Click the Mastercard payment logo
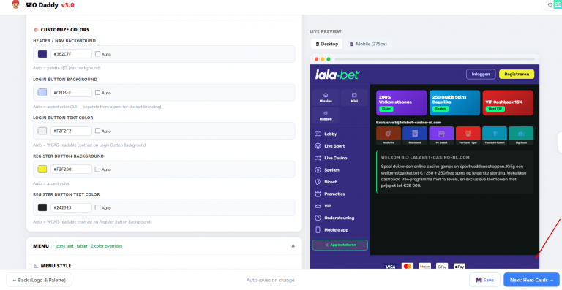The height and width of the screenshot is (290, 562). coord(407,267)
